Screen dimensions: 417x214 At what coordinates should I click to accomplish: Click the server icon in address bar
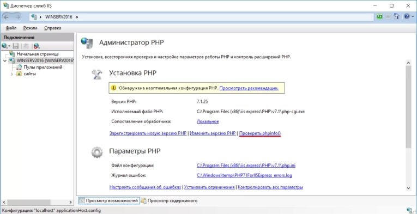34,17
